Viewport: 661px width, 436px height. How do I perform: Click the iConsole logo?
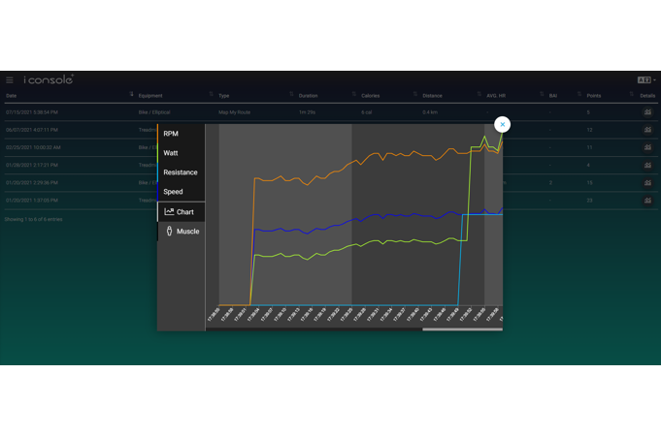click(49, 79)
